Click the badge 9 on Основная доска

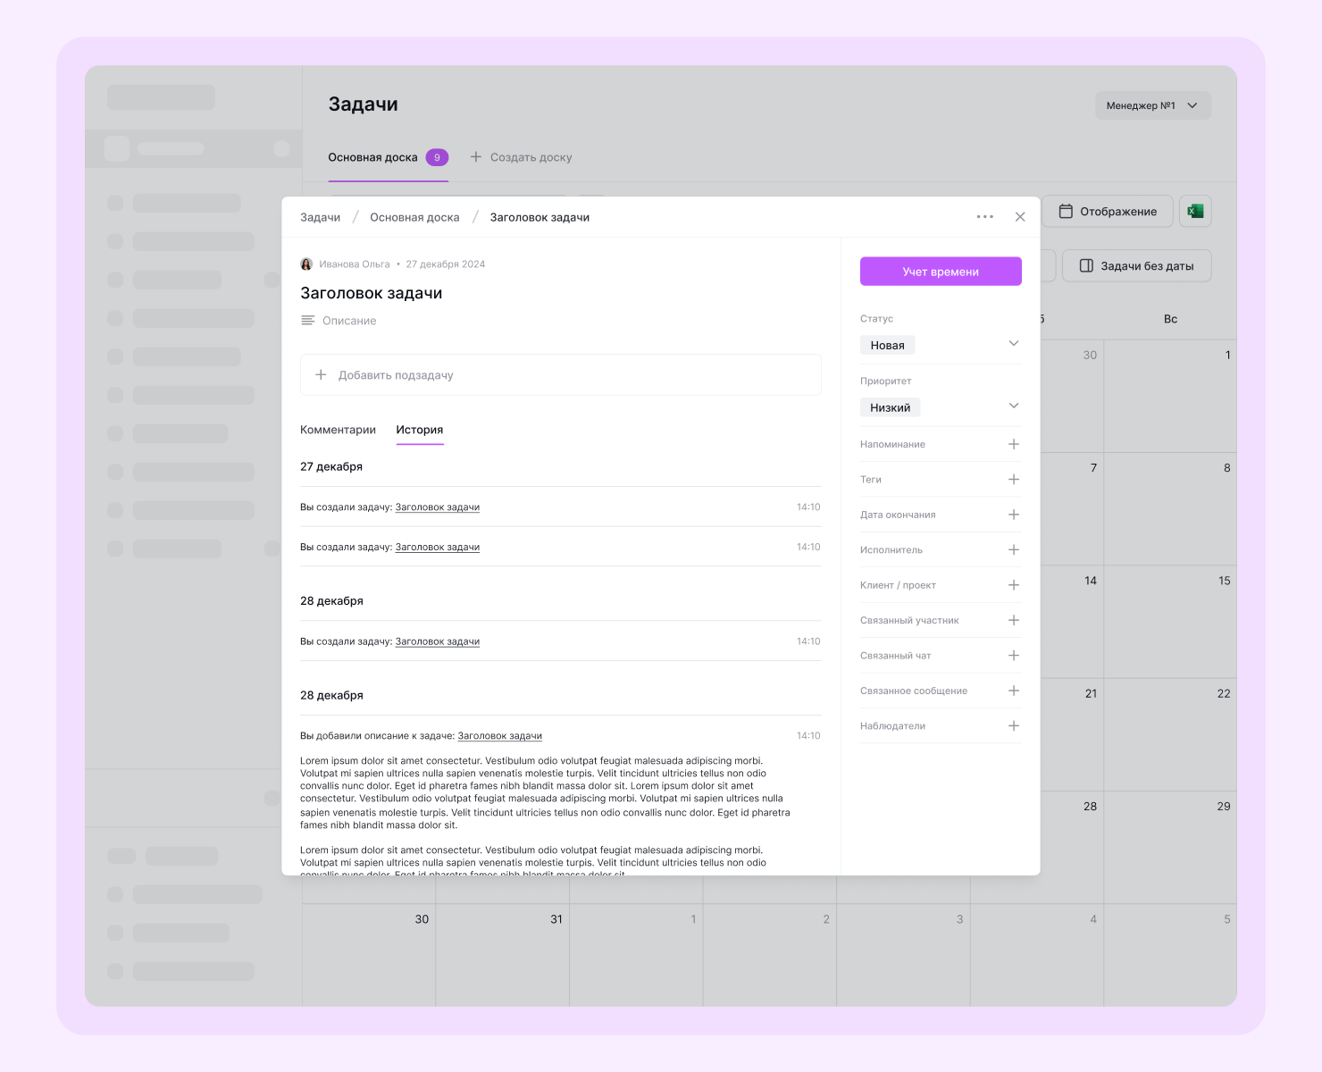[437, 157]
